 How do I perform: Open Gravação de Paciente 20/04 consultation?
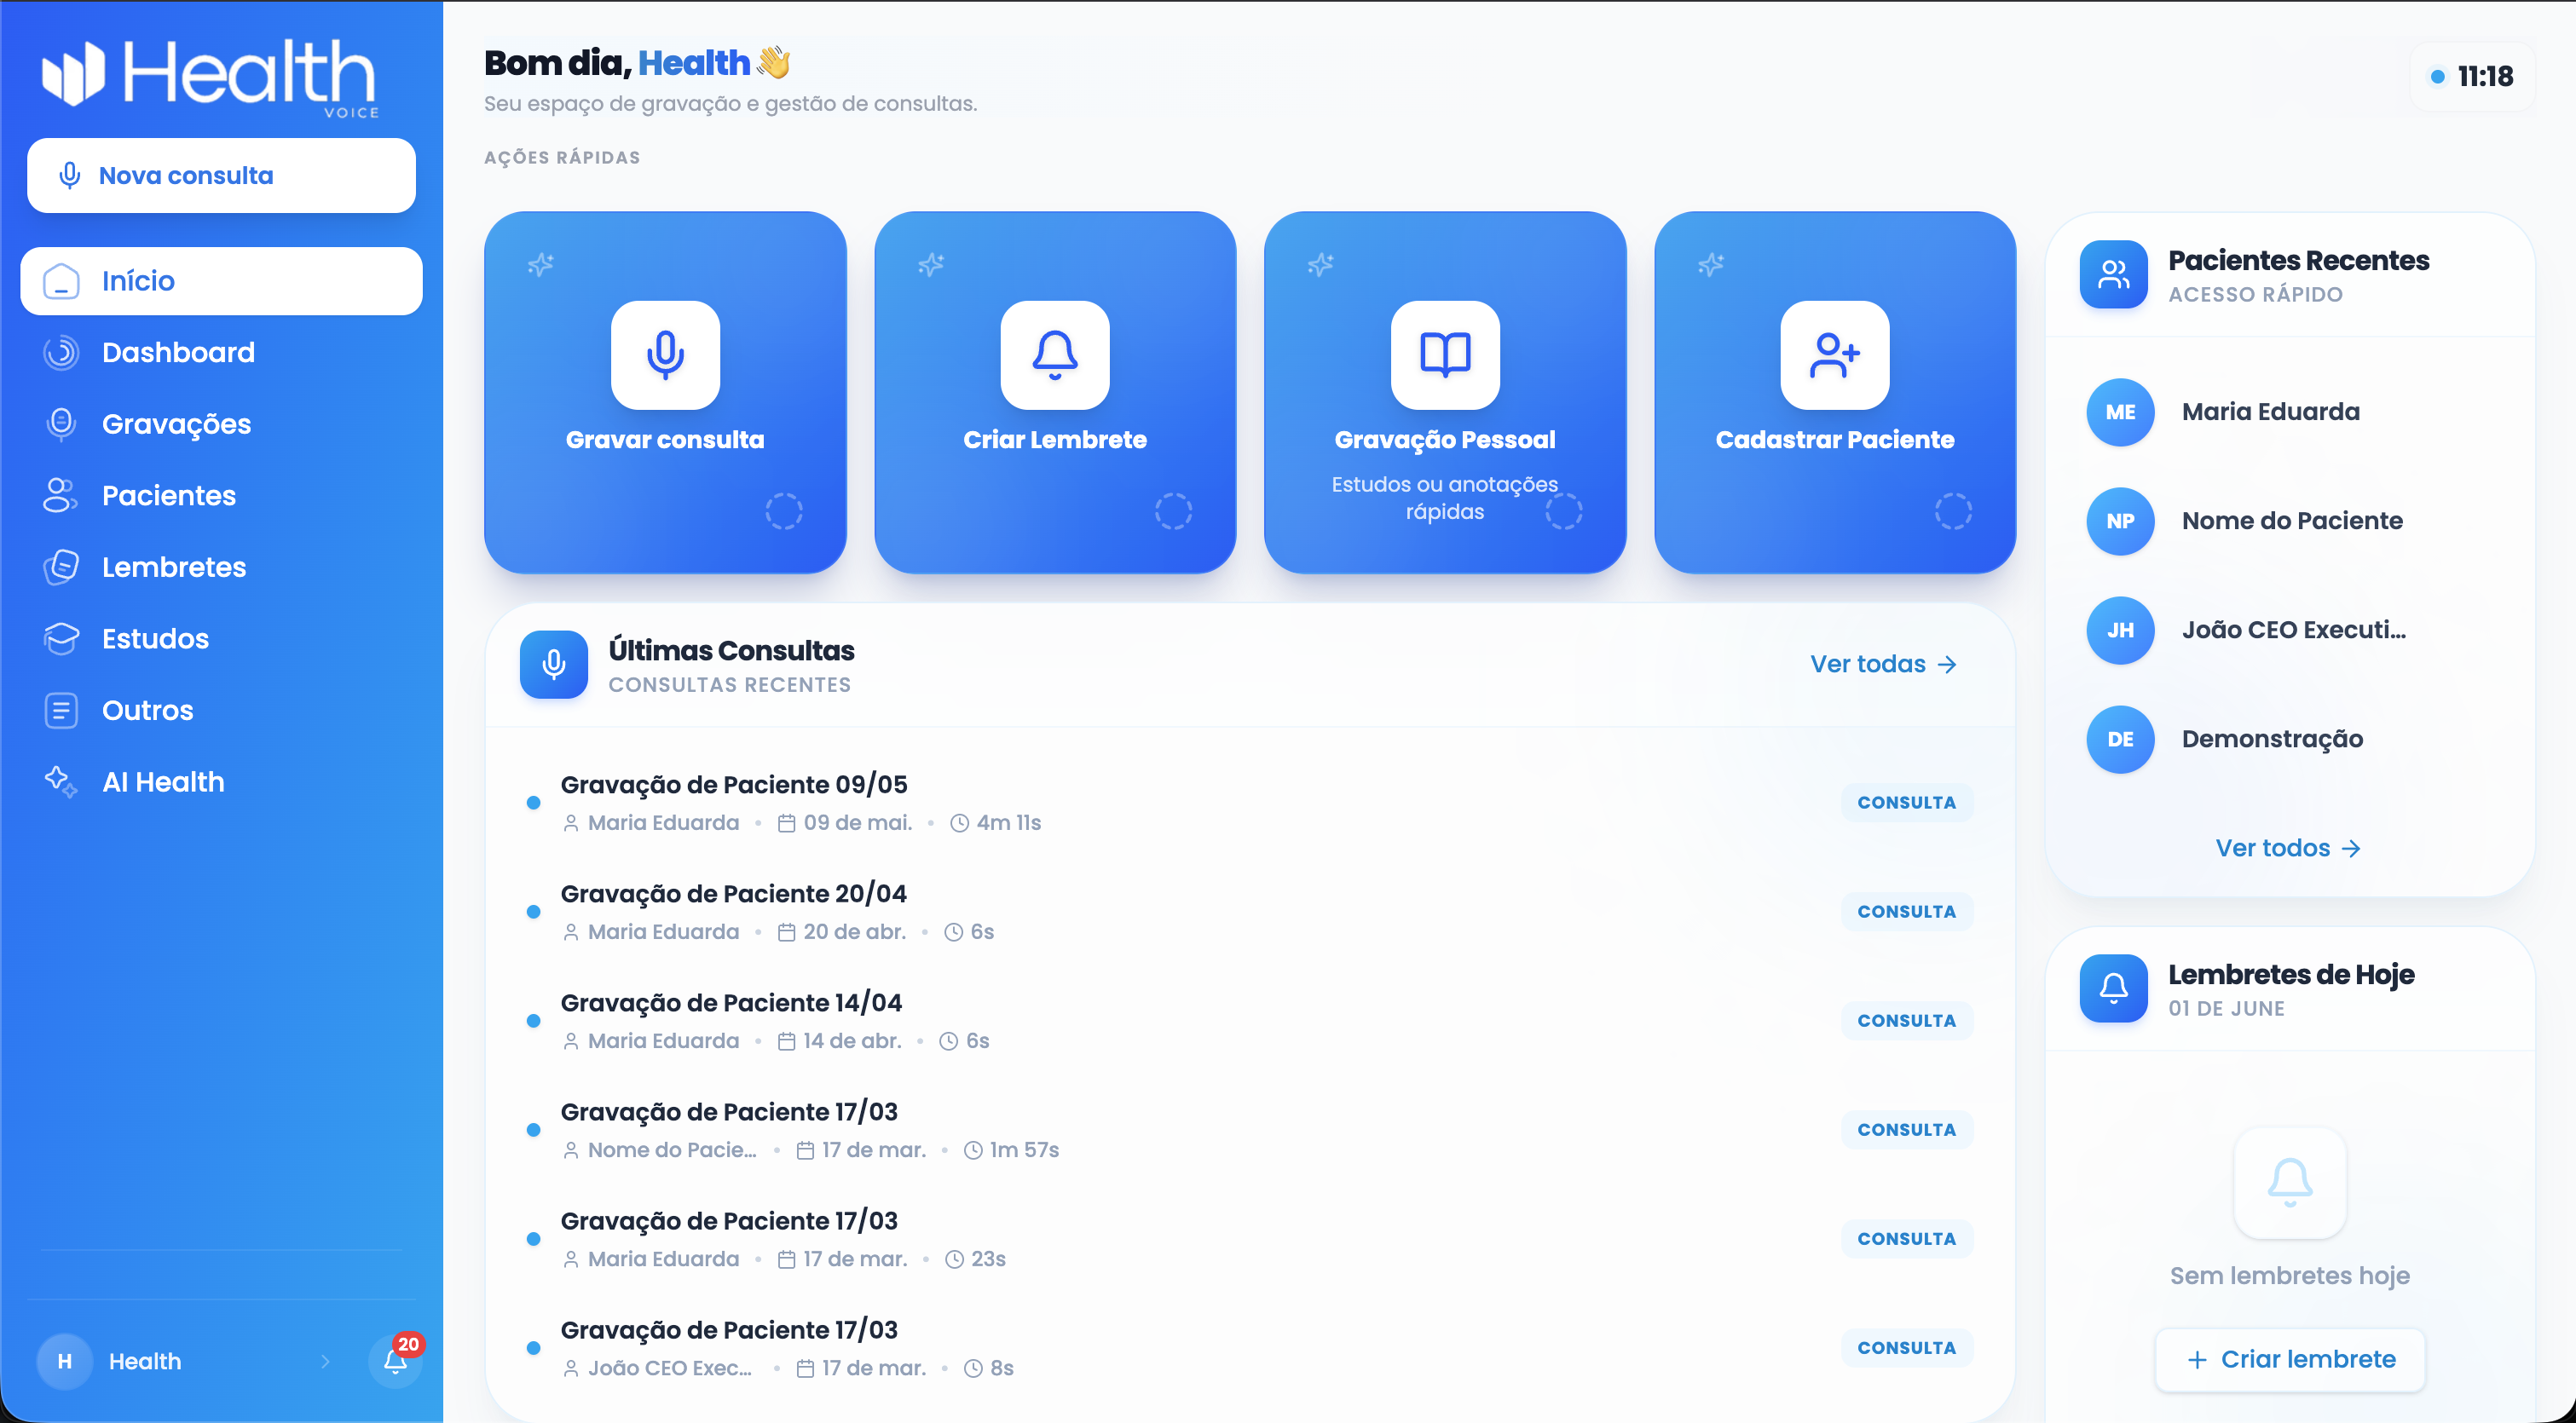pos(1250,912)
